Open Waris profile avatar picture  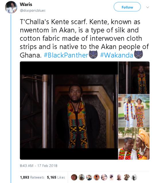point(11,7)
